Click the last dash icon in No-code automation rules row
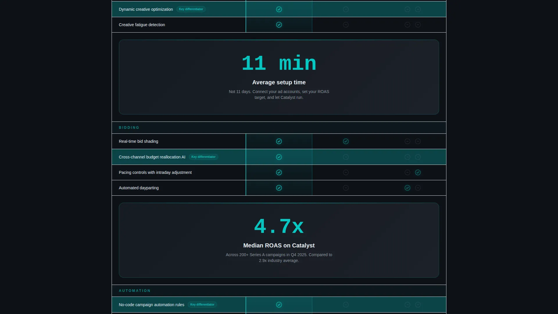This screenshot has height=314, width=558. (418, 305)
